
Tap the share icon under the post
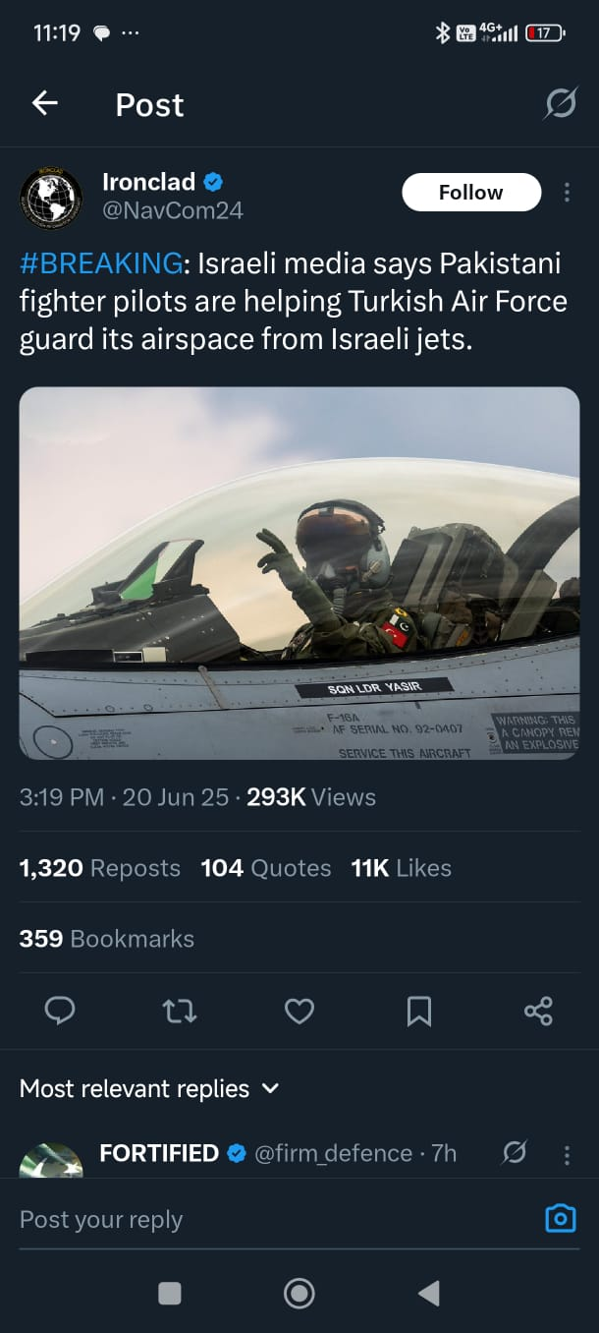pyautogui.click(x=538, y=1011)
